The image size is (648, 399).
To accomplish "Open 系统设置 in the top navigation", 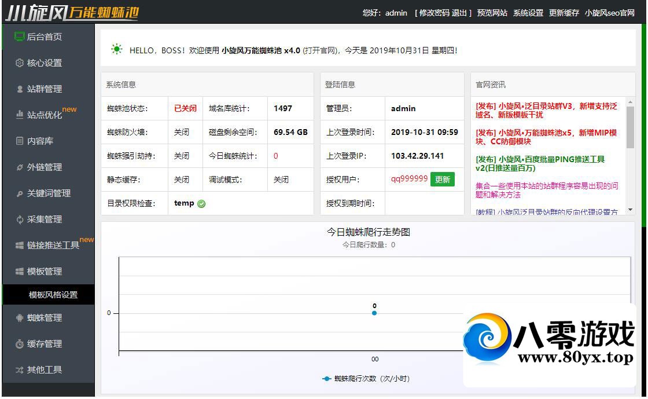I will [x=528, y=13].
